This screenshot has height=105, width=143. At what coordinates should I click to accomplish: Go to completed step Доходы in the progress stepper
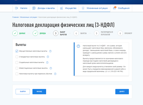pos(39,33)
